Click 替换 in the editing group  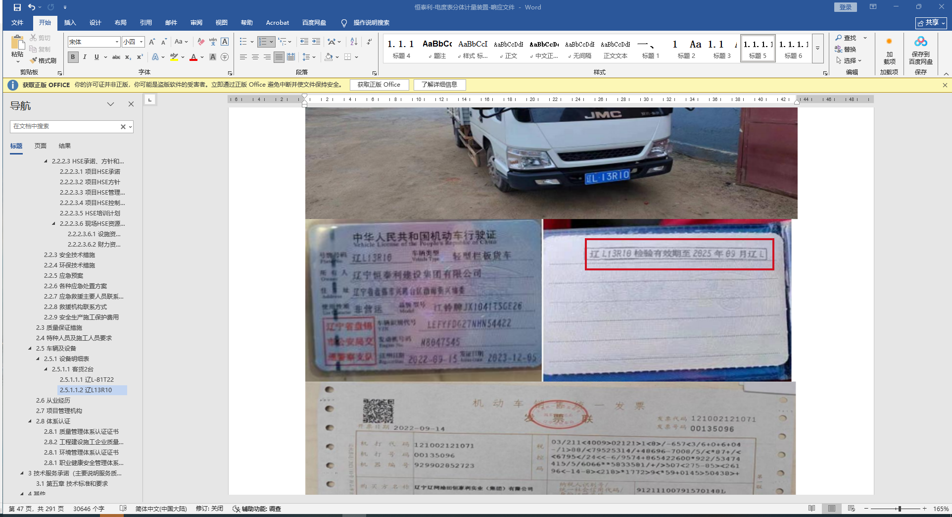tap(846, 49)
